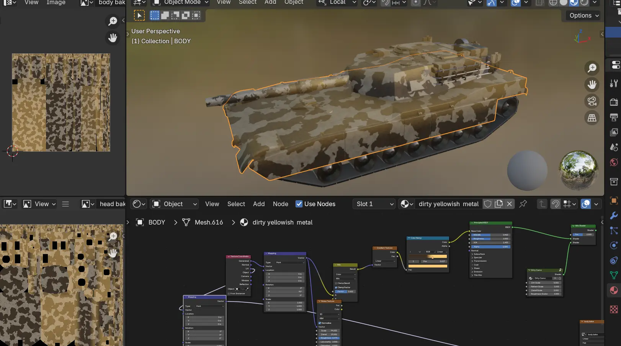The image size is (621, 346).
Task: Toggle Normalize checkbox in Noise Texture node
Action: point(320,323)
